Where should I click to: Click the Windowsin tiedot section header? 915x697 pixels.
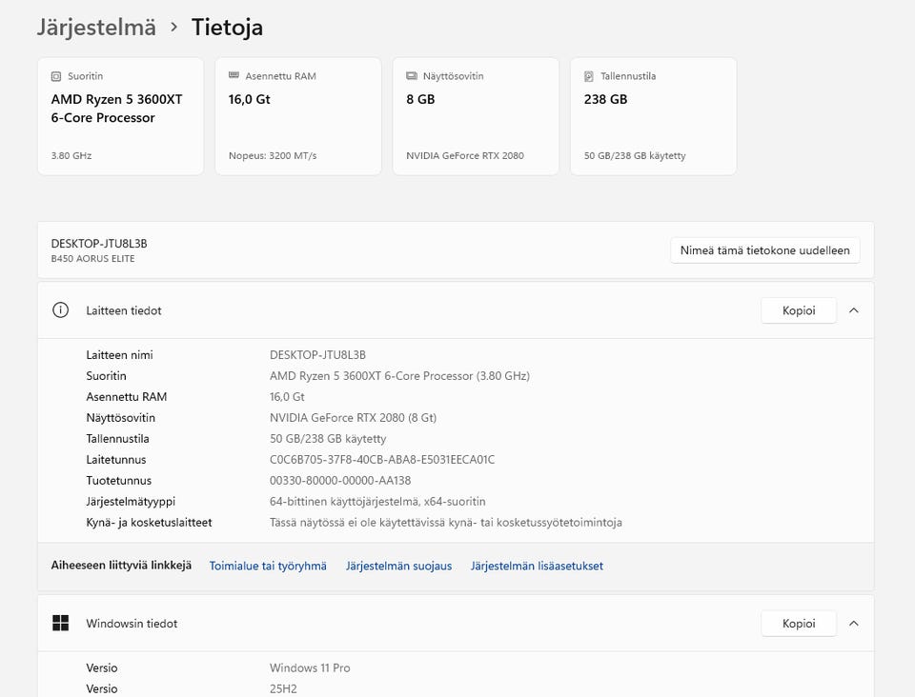point(456,623)
